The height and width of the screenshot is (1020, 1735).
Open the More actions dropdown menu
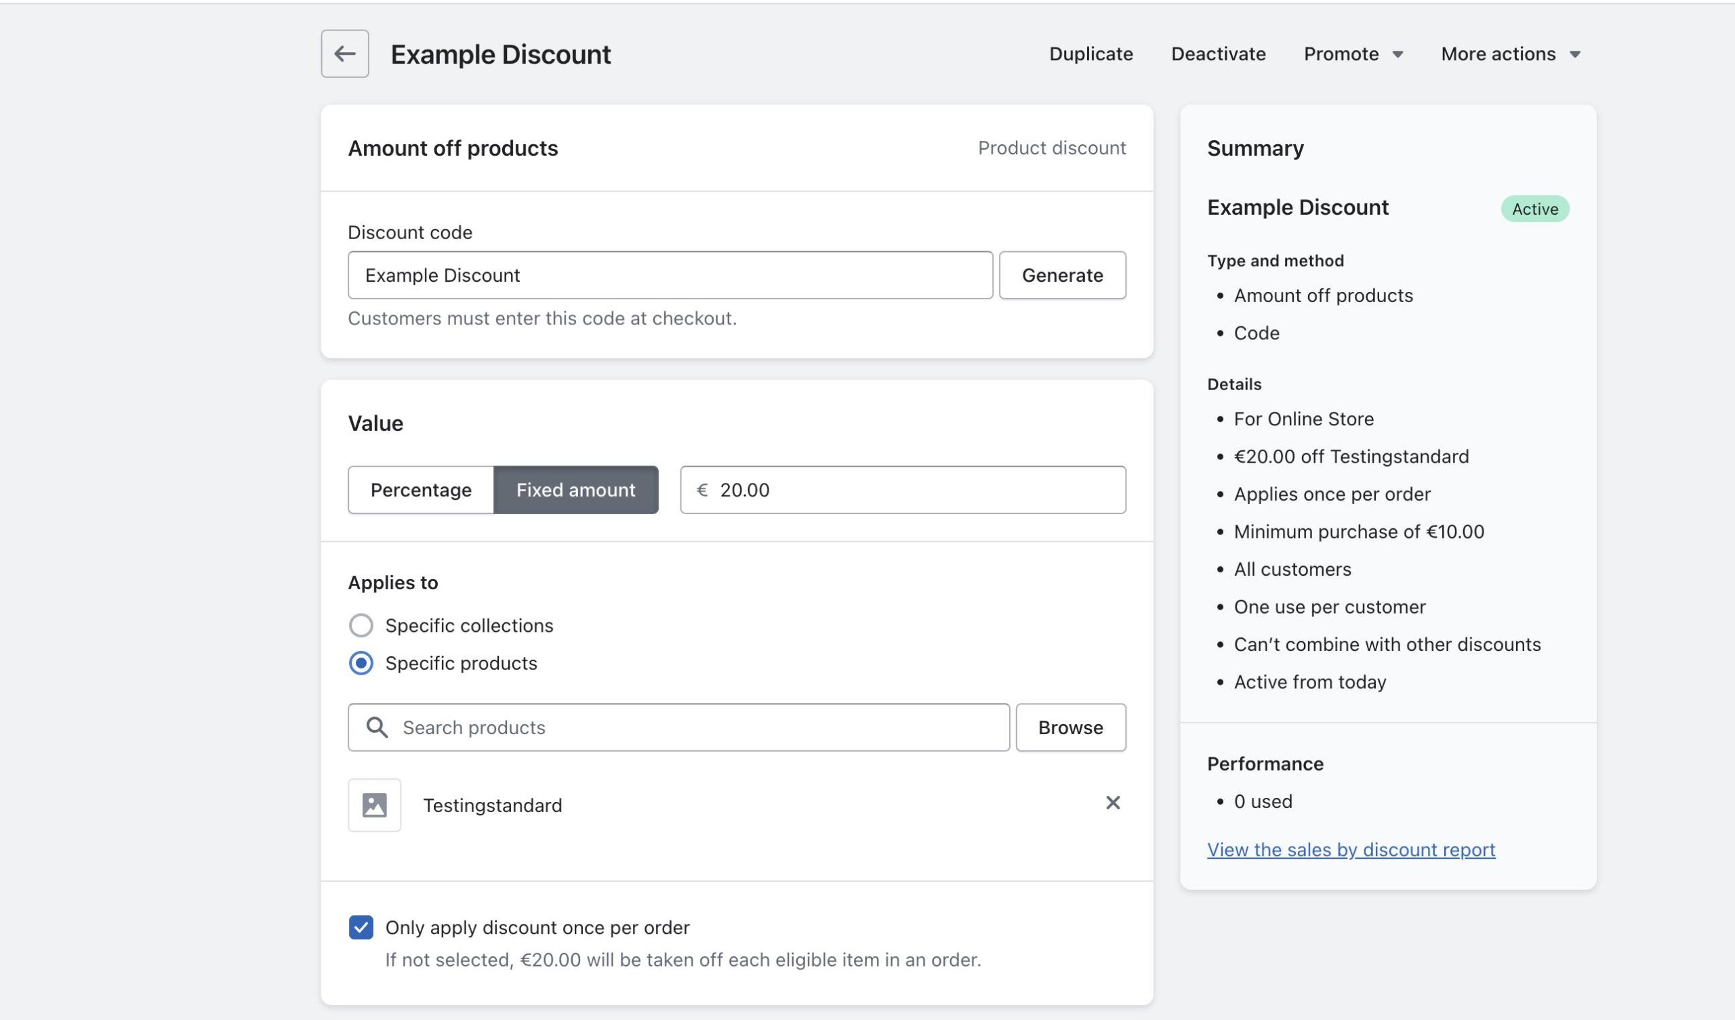(1498, 54)
